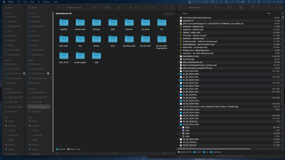Open the Window menu
The width and height of the screenshot is (285, 160).
(x=46, y=2)
